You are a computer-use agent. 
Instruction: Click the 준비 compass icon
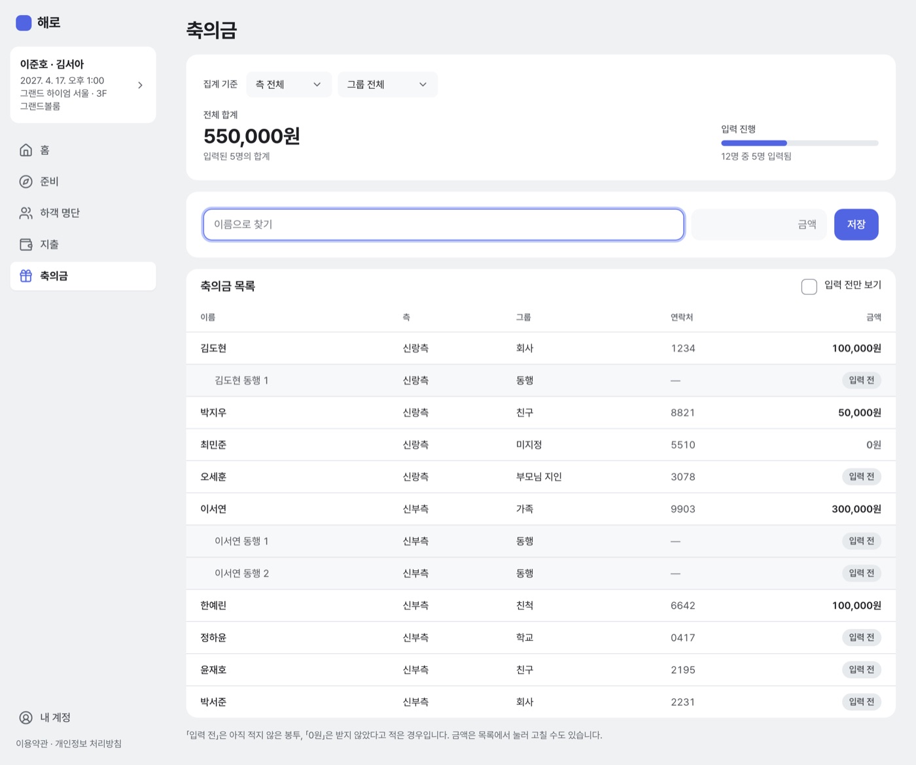(x=26, y=181)
